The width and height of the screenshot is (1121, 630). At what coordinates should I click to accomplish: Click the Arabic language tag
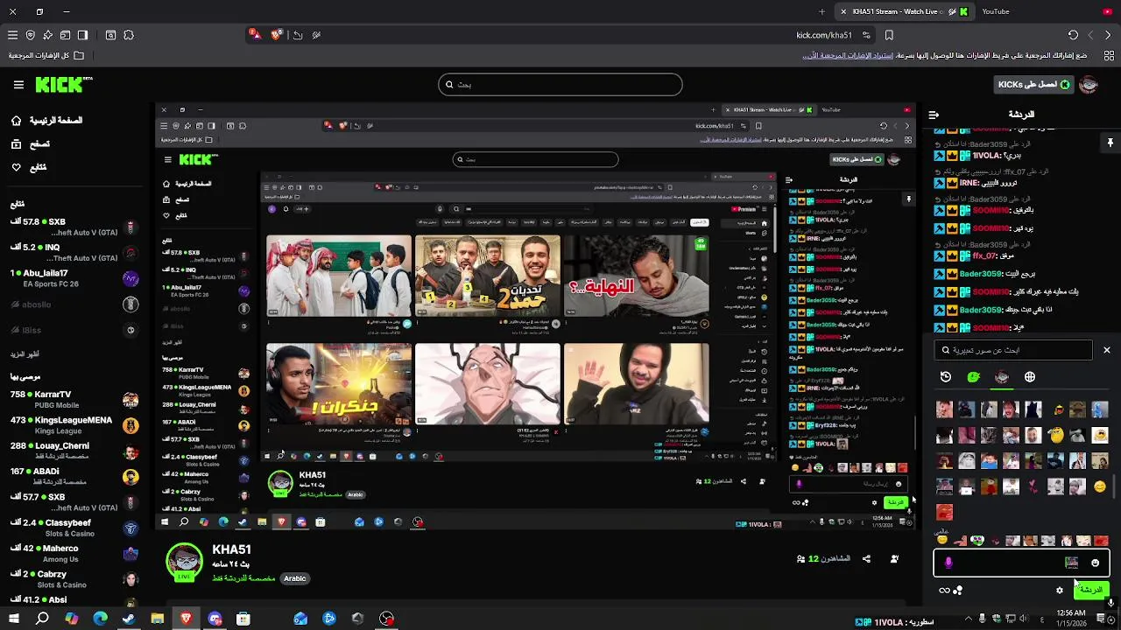coord(295,578)
